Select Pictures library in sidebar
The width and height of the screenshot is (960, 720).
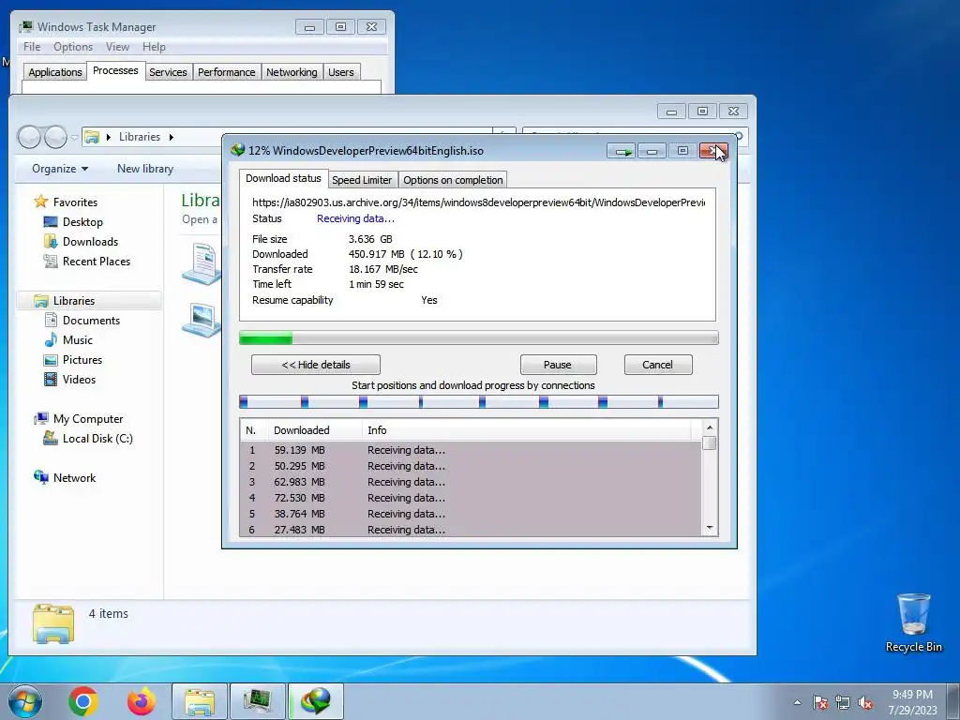(x=82, y=359)
